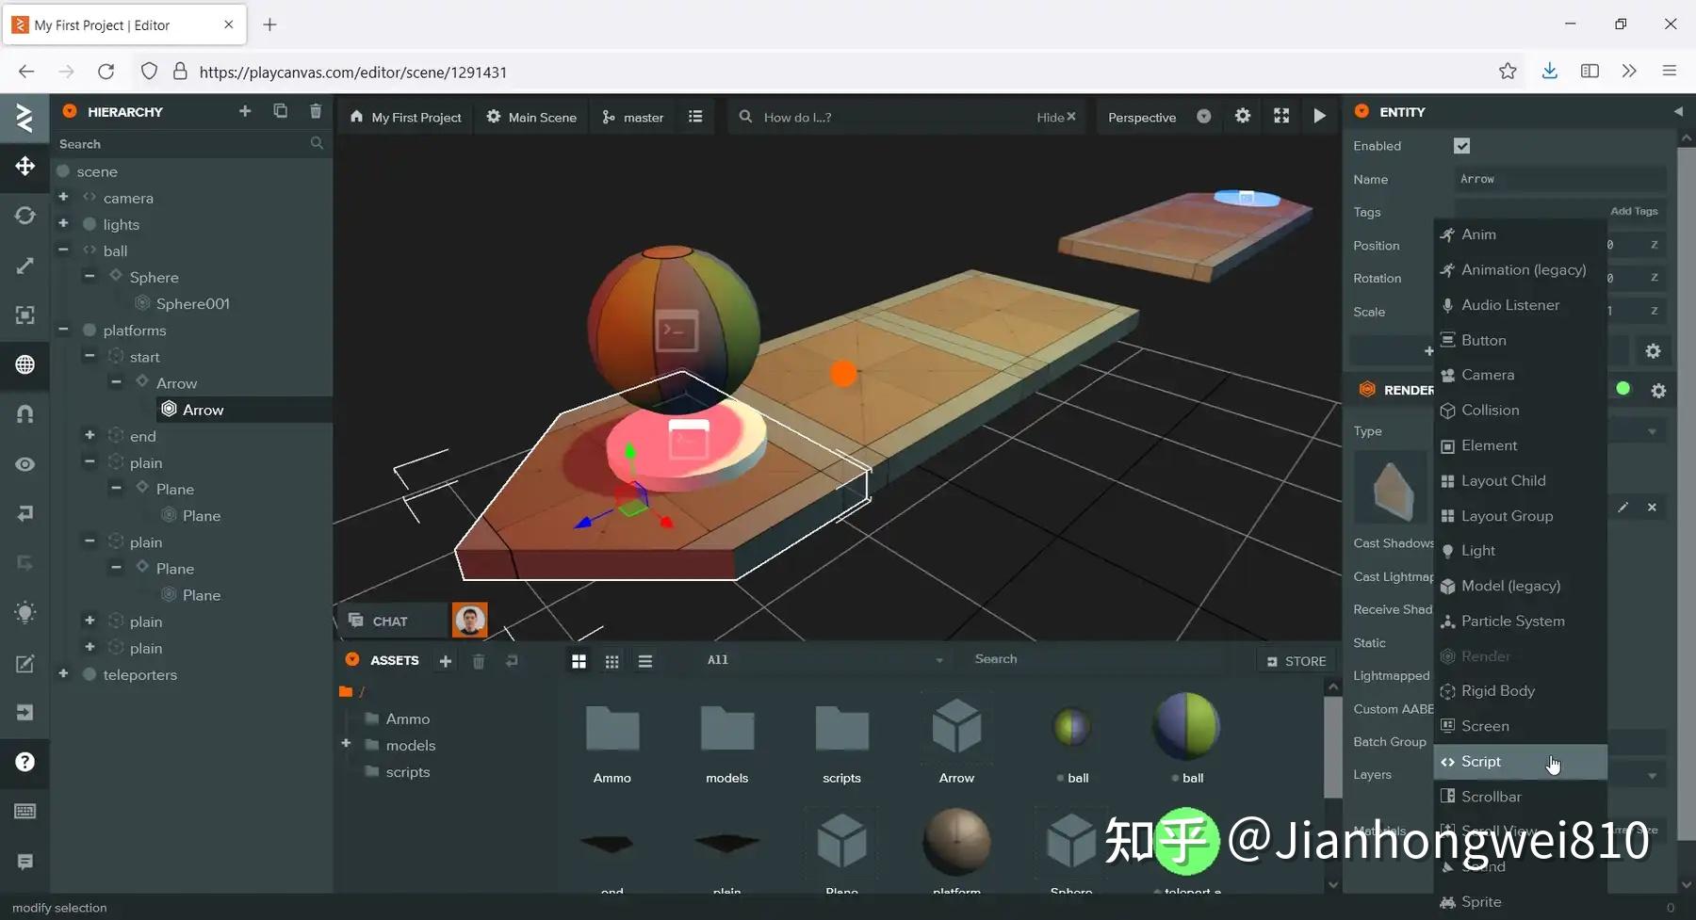1696x920 pixels.
Task: Expand the teleporters entity in hierarchy
Action: [63, 673]
